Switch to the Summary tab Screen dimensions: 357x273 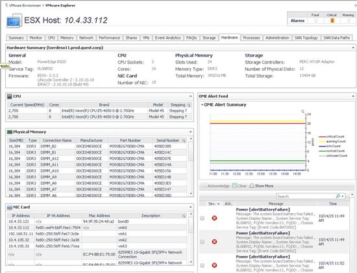pyautogui.click(x=16, y=38)
